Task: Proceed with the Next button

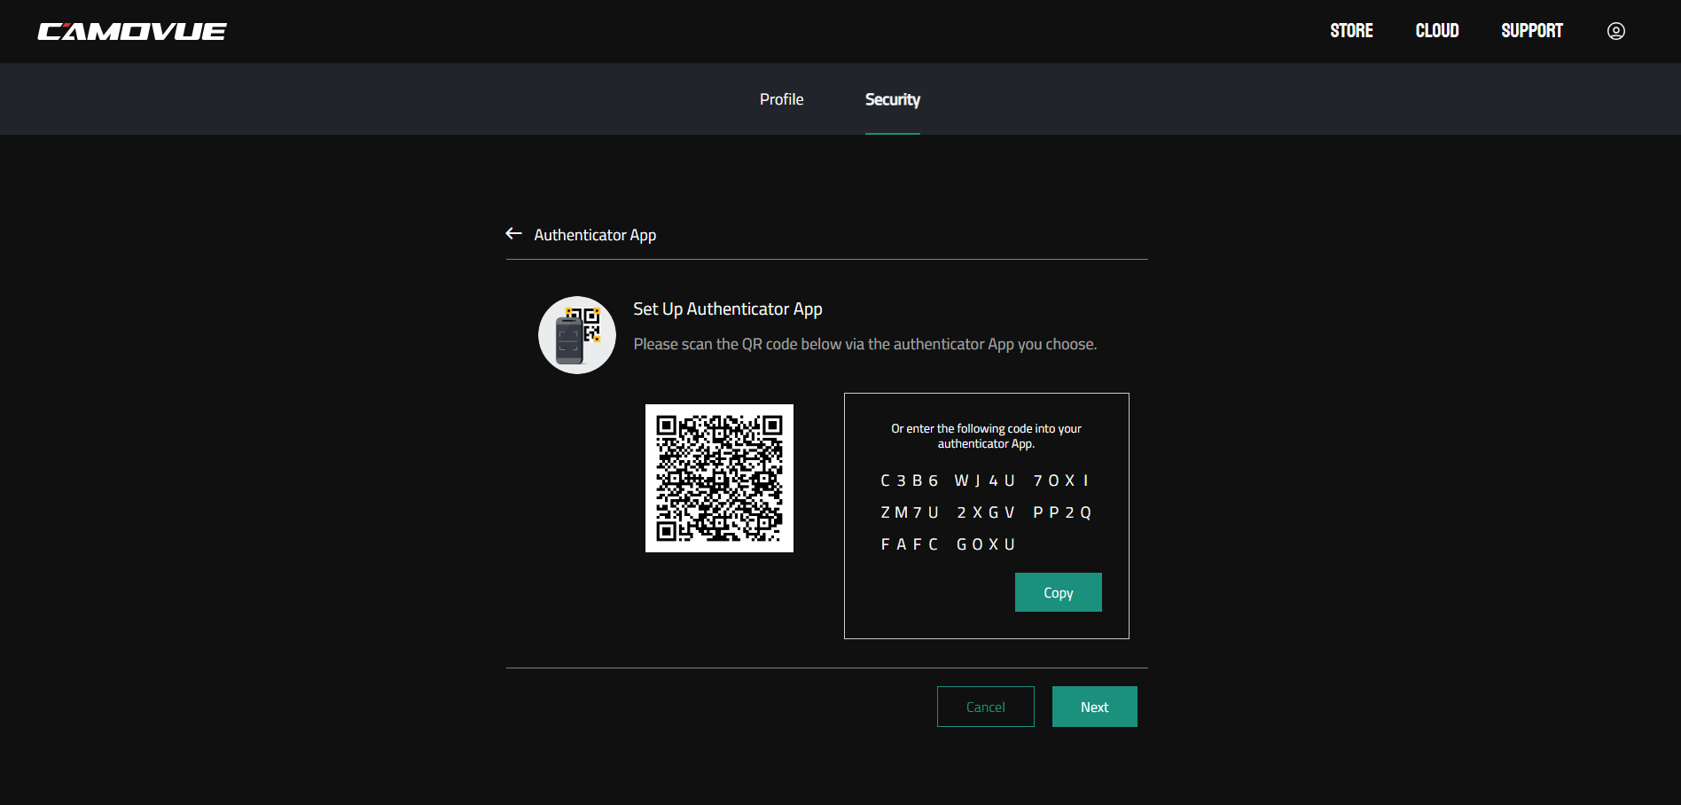Action: (1095, 707)
